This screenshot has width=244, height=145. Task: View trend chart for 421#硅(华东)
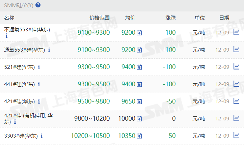236,101
